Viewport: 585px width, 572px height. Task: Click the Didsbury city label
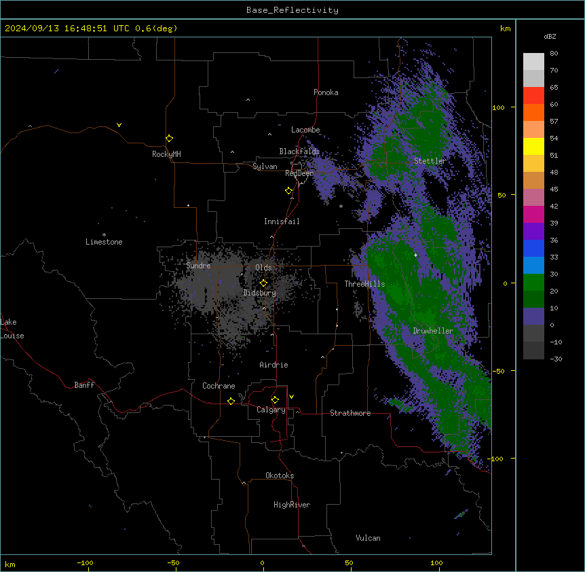[260, 293]
